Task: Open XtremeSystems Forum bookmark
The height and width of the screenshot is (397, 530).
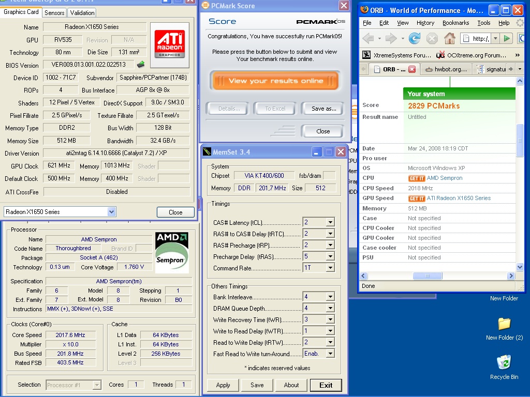Action: pyautogui.click(x=397, y=55)
